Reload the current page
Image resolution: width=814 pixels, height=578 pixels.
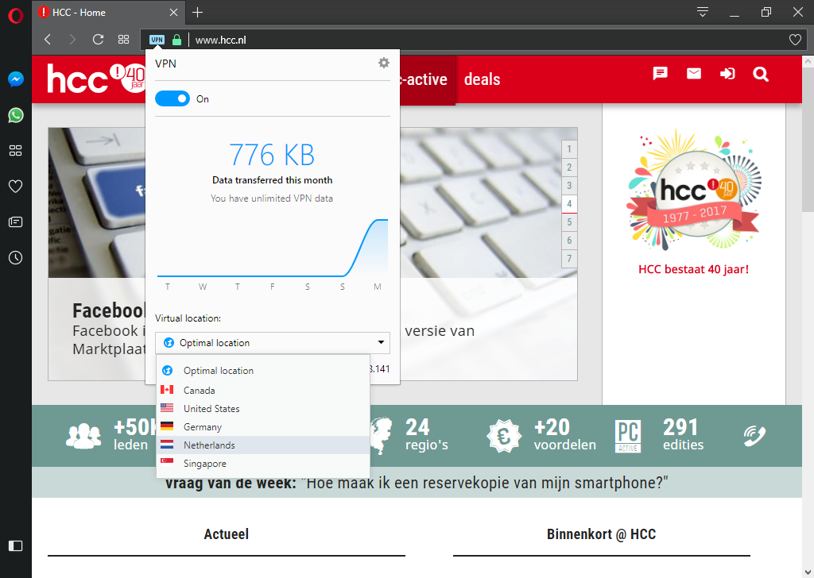pos(98,40)
